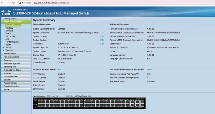The width and height of the screenshot is (215, 114).
Task: Open the Health page
Action: [8, 45]
